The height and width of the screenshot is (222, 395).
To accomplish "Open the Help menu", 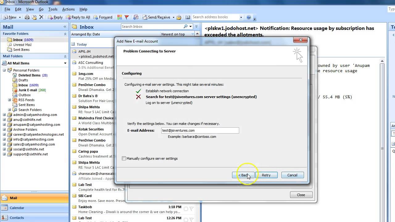I will click(83, 9).
